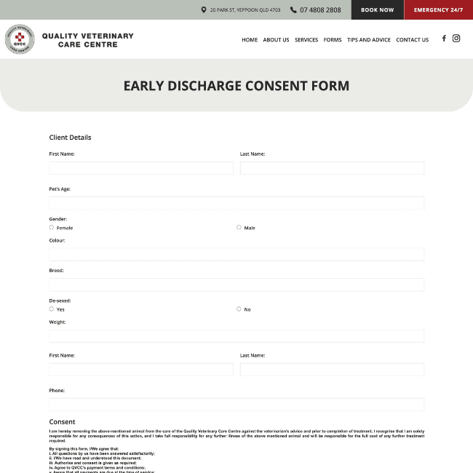This screenshot has height=473, width=473.
Task: Click the Weight input field
Action: coord(236,336)
